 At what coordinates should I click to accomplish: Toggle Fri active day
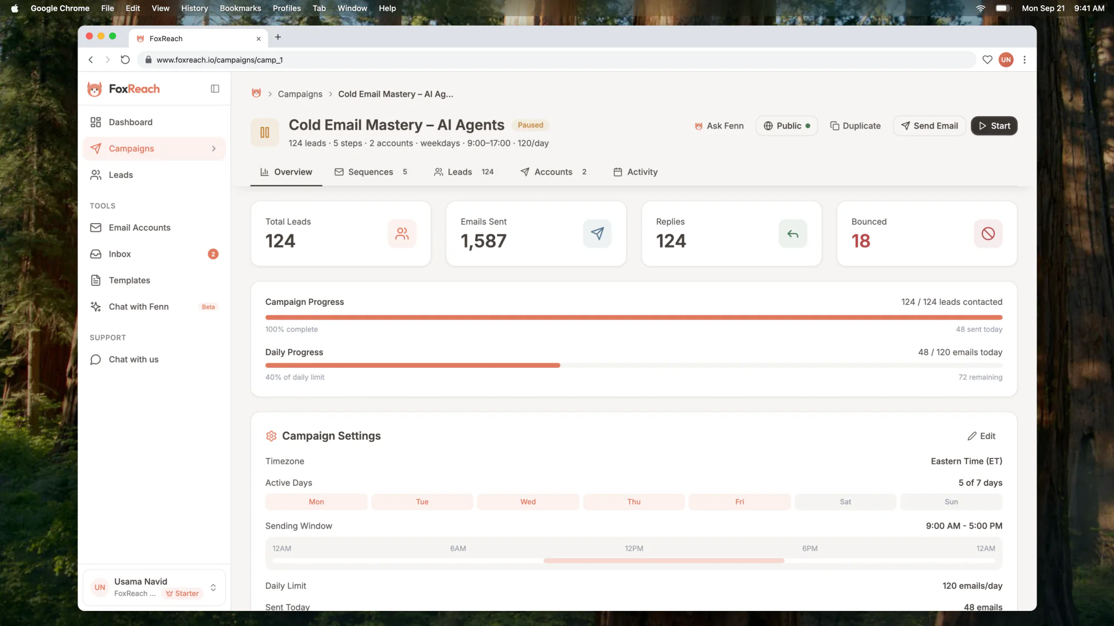tap(740, 502)
